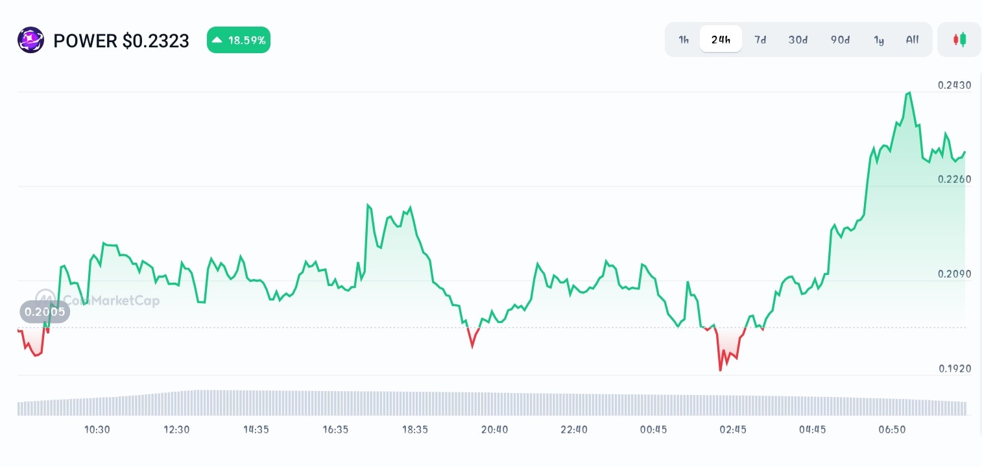Toggle the candlestick chart view icon
Image resolution: width=982 pixels, height=467 pixels.
point(959,40)
